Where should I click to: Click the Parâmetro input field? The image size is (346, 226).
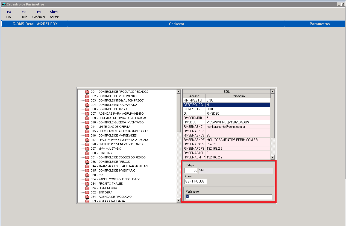click(x=229, y=197)
